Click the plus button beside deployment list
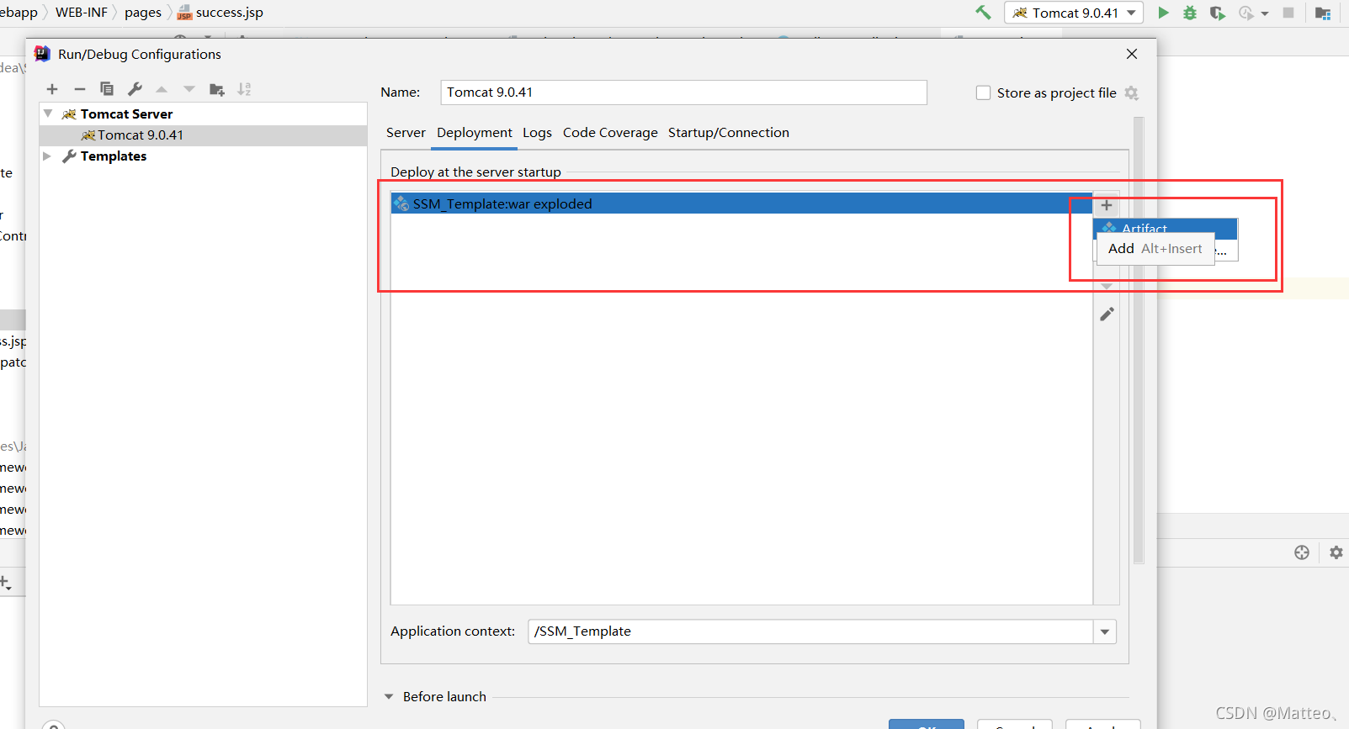This screenshot has width=1349, height=729. pos(1107,205)
